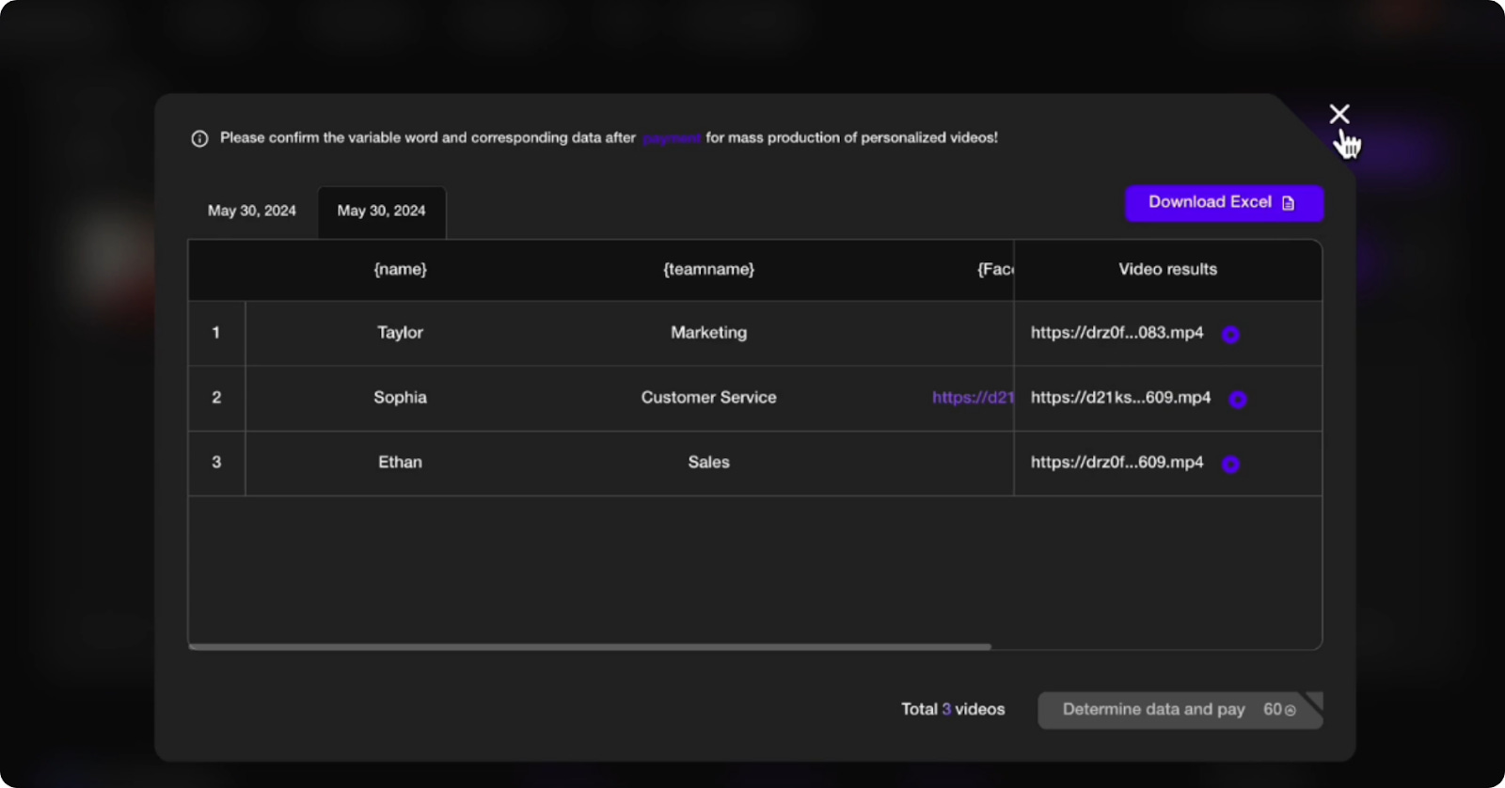Play the video result for Ethan's row
This screenshot has width=1505, height=788.
(1230, 465)
